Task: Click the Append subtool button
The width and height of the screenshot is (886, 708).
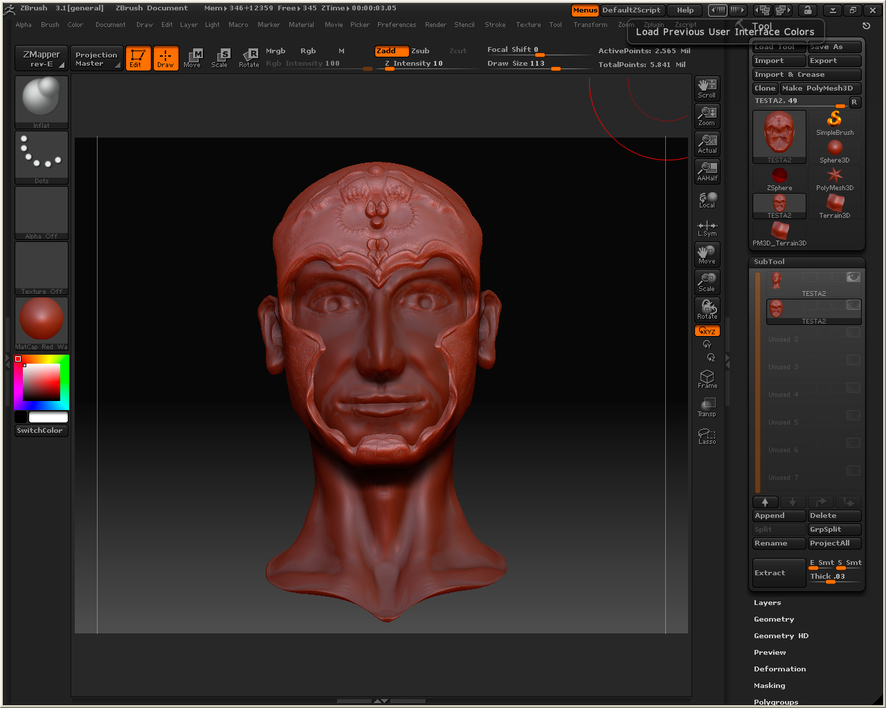Action: point(779,516)
